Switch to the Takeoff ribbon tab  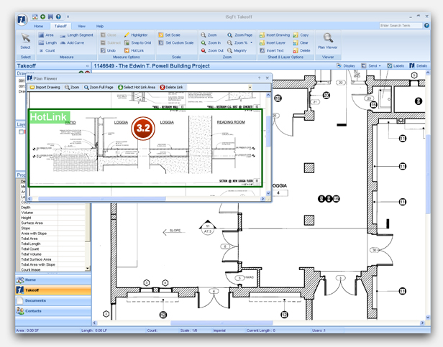coord(60,26)
